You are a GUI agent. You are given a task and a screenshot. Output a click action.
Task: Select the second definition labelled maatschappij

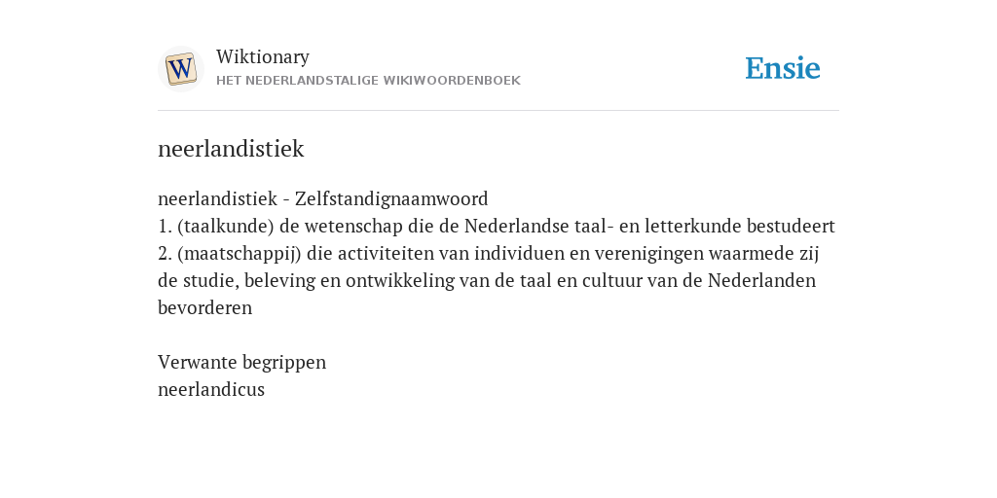[489, 280]
